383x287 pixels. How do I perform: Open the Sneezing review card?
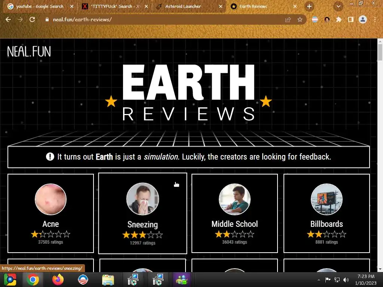(x=143, y=213)
